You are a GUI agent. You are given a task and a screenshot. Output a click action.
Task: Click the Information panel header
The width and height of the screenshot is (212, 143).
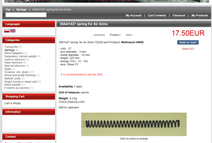click(x=29, y=112)
